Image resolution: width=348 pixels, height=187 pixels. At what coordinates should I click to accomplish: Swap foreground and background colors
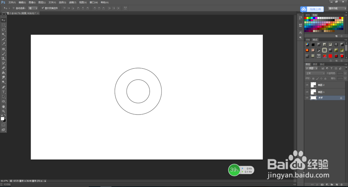[x=5, y=115]
